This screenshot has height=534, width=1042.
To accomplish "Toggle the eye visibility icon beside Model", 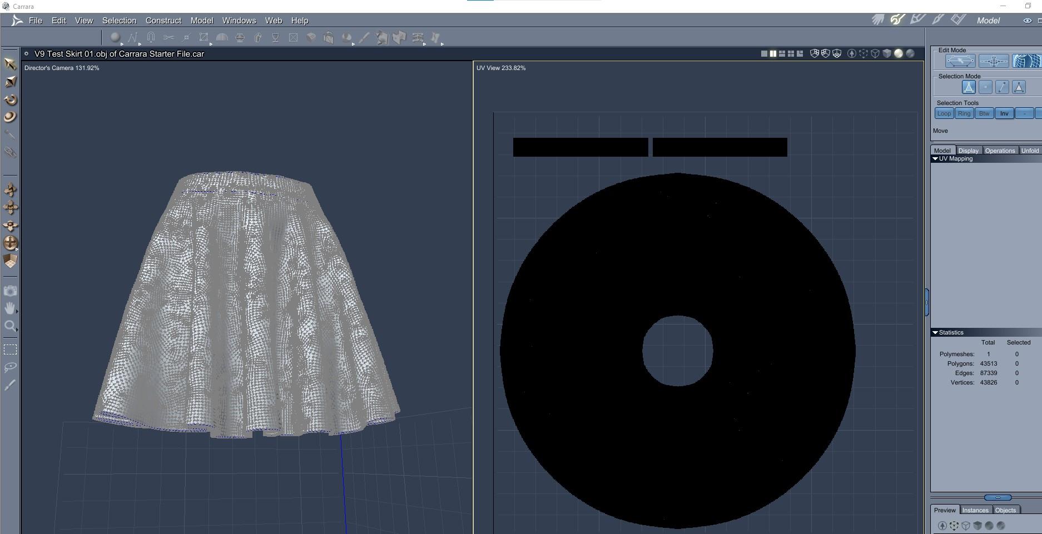I will (1027, 21).
